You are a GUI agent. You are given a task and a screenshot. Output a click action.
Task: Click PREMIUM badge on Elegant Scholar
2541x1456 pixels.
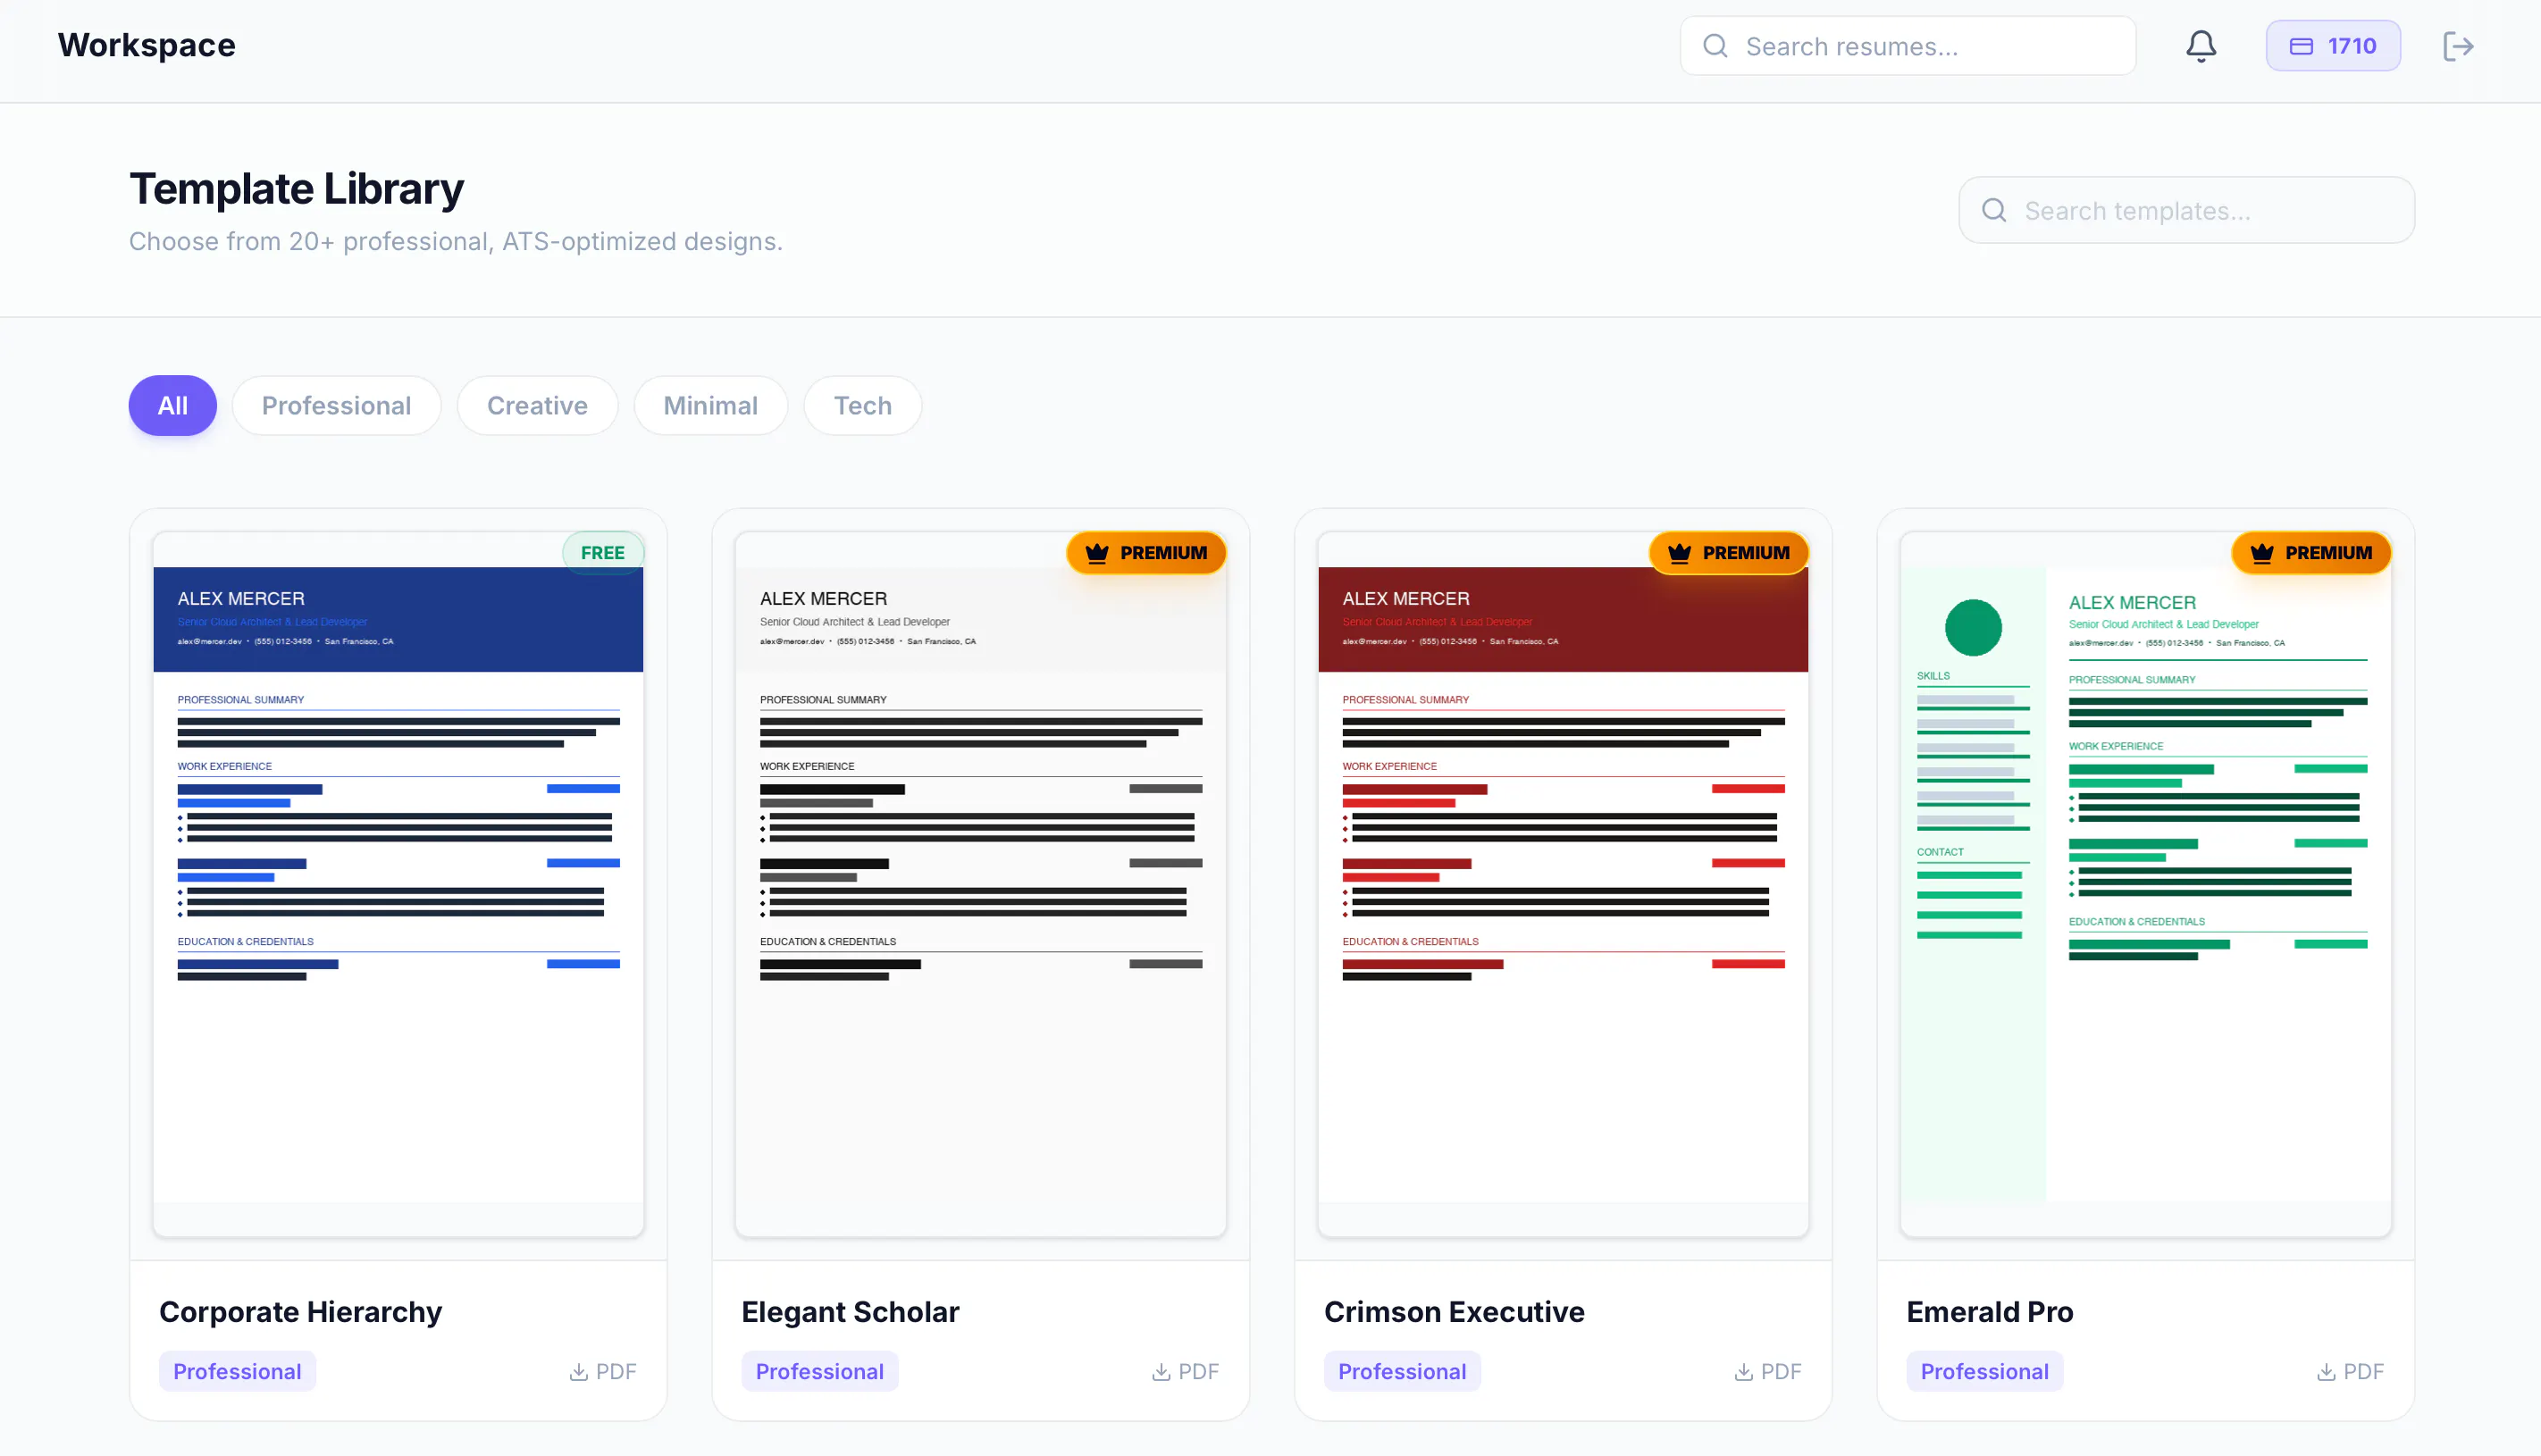tap(1146, 553)
